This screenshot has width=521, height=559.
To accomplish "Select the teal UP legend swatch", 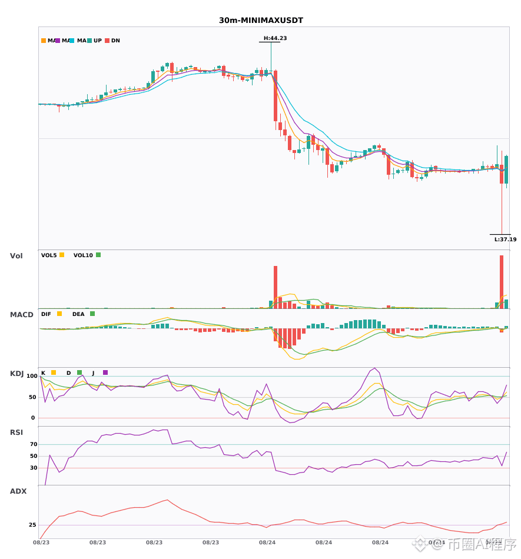I will click(x=89, y=41).
